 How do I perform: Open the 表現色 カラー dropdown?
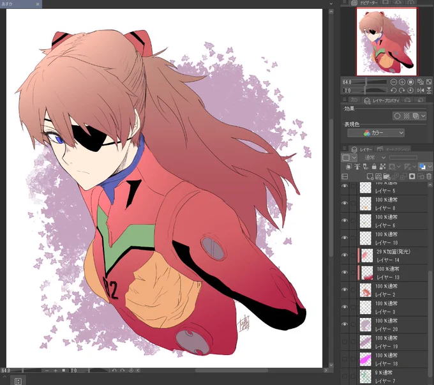376,133
